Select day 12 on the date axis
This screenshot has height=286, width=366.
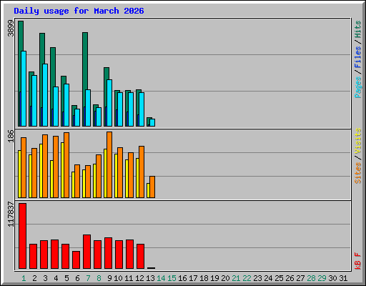pyautogui.click(x=139, y=278)
